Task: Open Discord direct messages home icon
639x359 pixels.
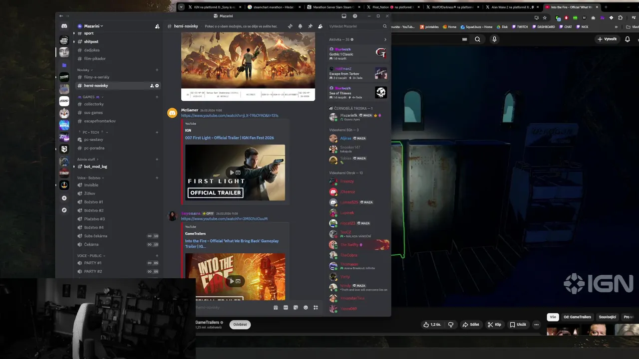Action: (x=64, y=26)
